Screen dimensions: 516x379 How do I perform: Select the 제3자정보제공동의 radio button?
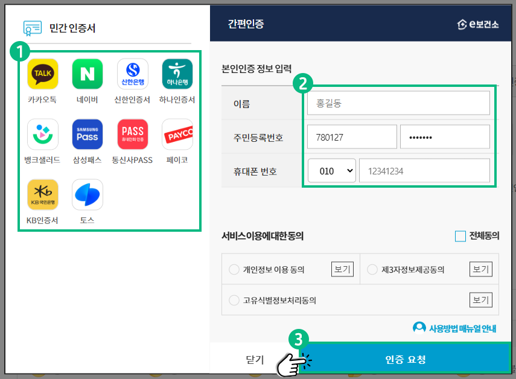pos(372,269)
